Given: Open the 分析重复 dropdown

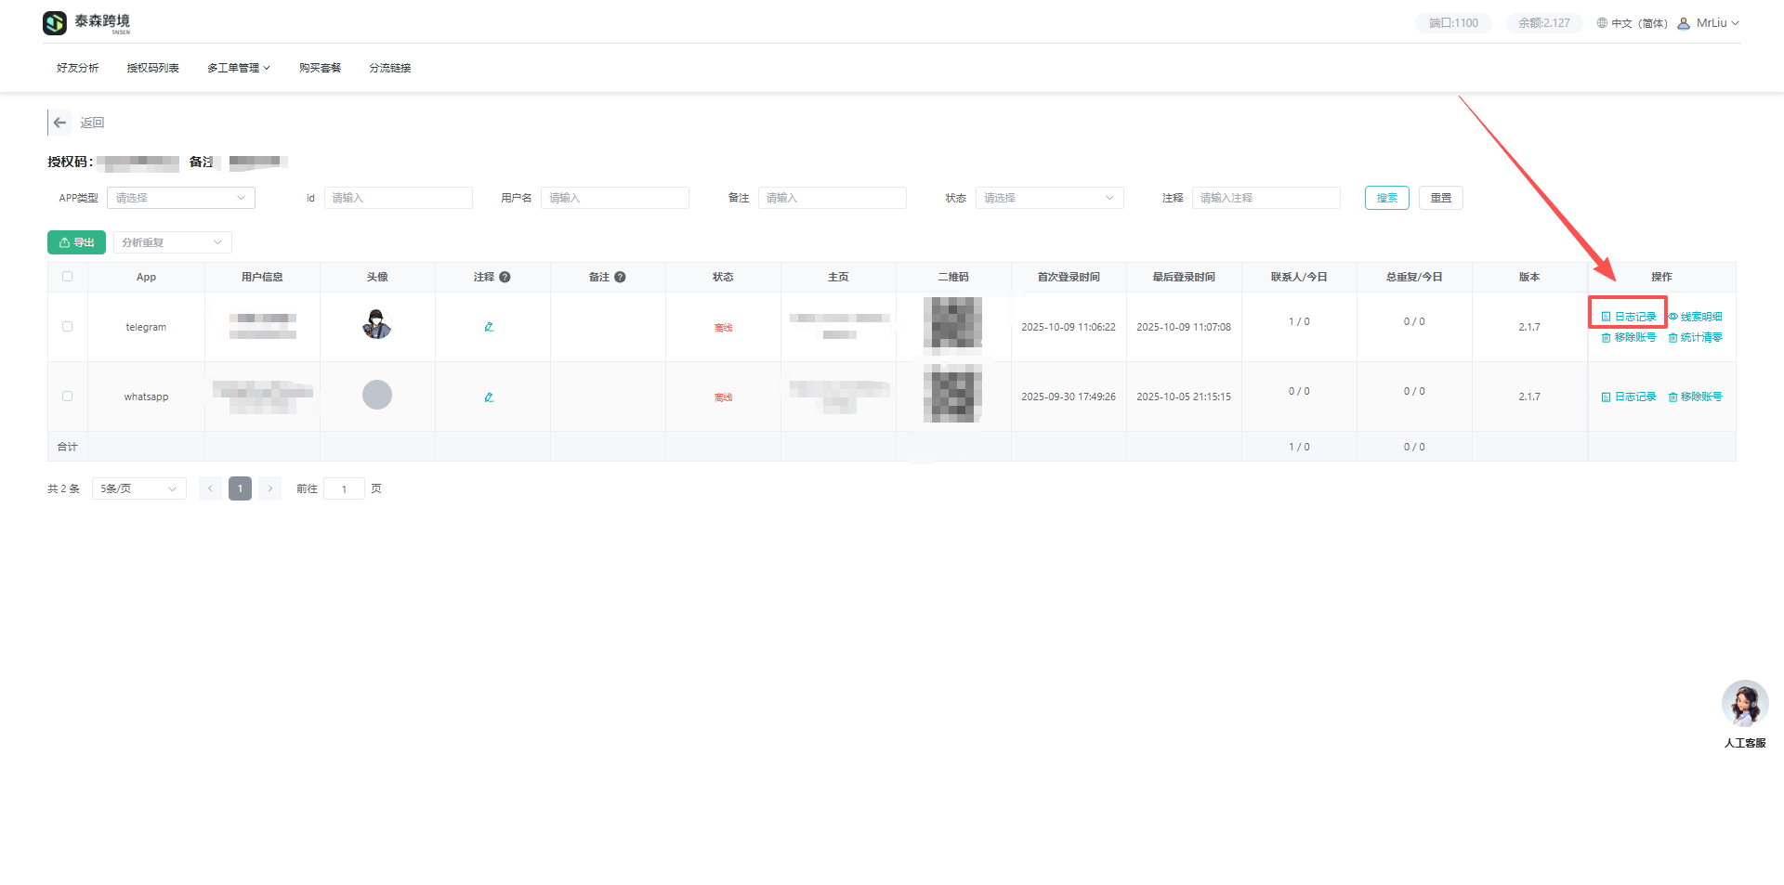Looking at the screenshot, I should tap(172, 242).
